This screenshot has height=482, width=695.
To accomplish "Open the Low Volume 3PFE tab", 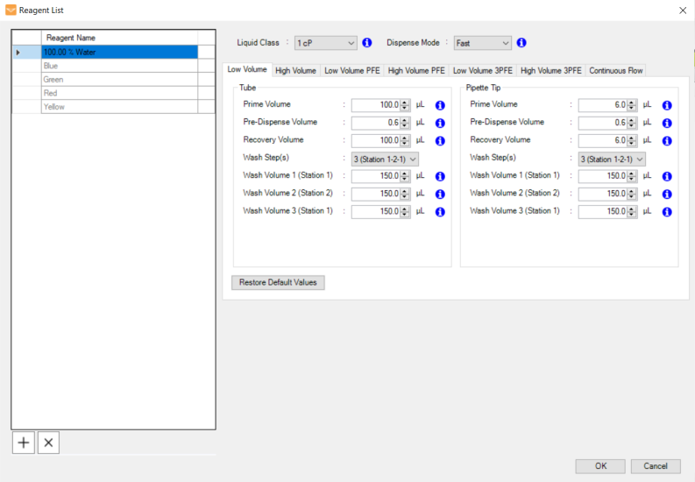I will click(x=483, y=71).
